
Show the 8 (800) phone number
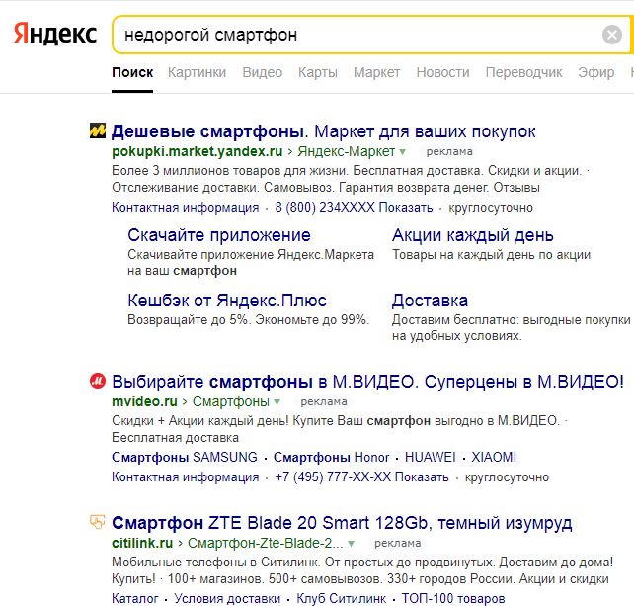point(354,208)
